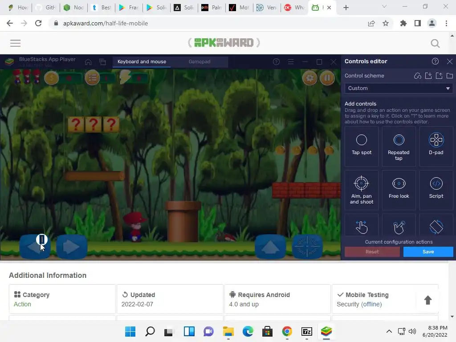Viewport: 456px width, 342px height.
Task: Switch to the Palm browser tab
Action: coord(212,8)
